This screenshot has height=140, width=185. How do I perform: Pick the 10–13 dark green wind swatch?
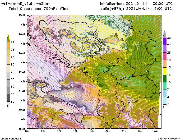coord(165,78)
